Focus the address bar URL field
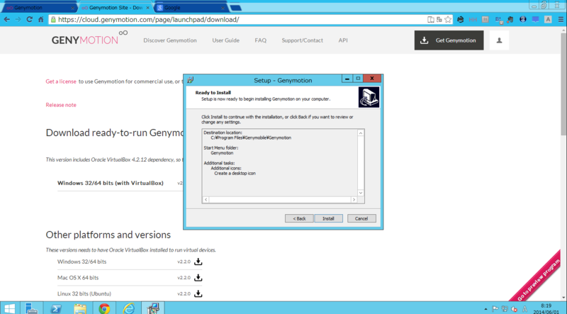The image size is (567, 314). click(239, 20)
